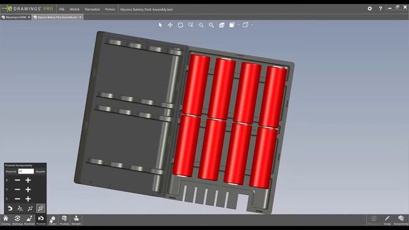Open the Narzędzia menu

pos(92,9)
